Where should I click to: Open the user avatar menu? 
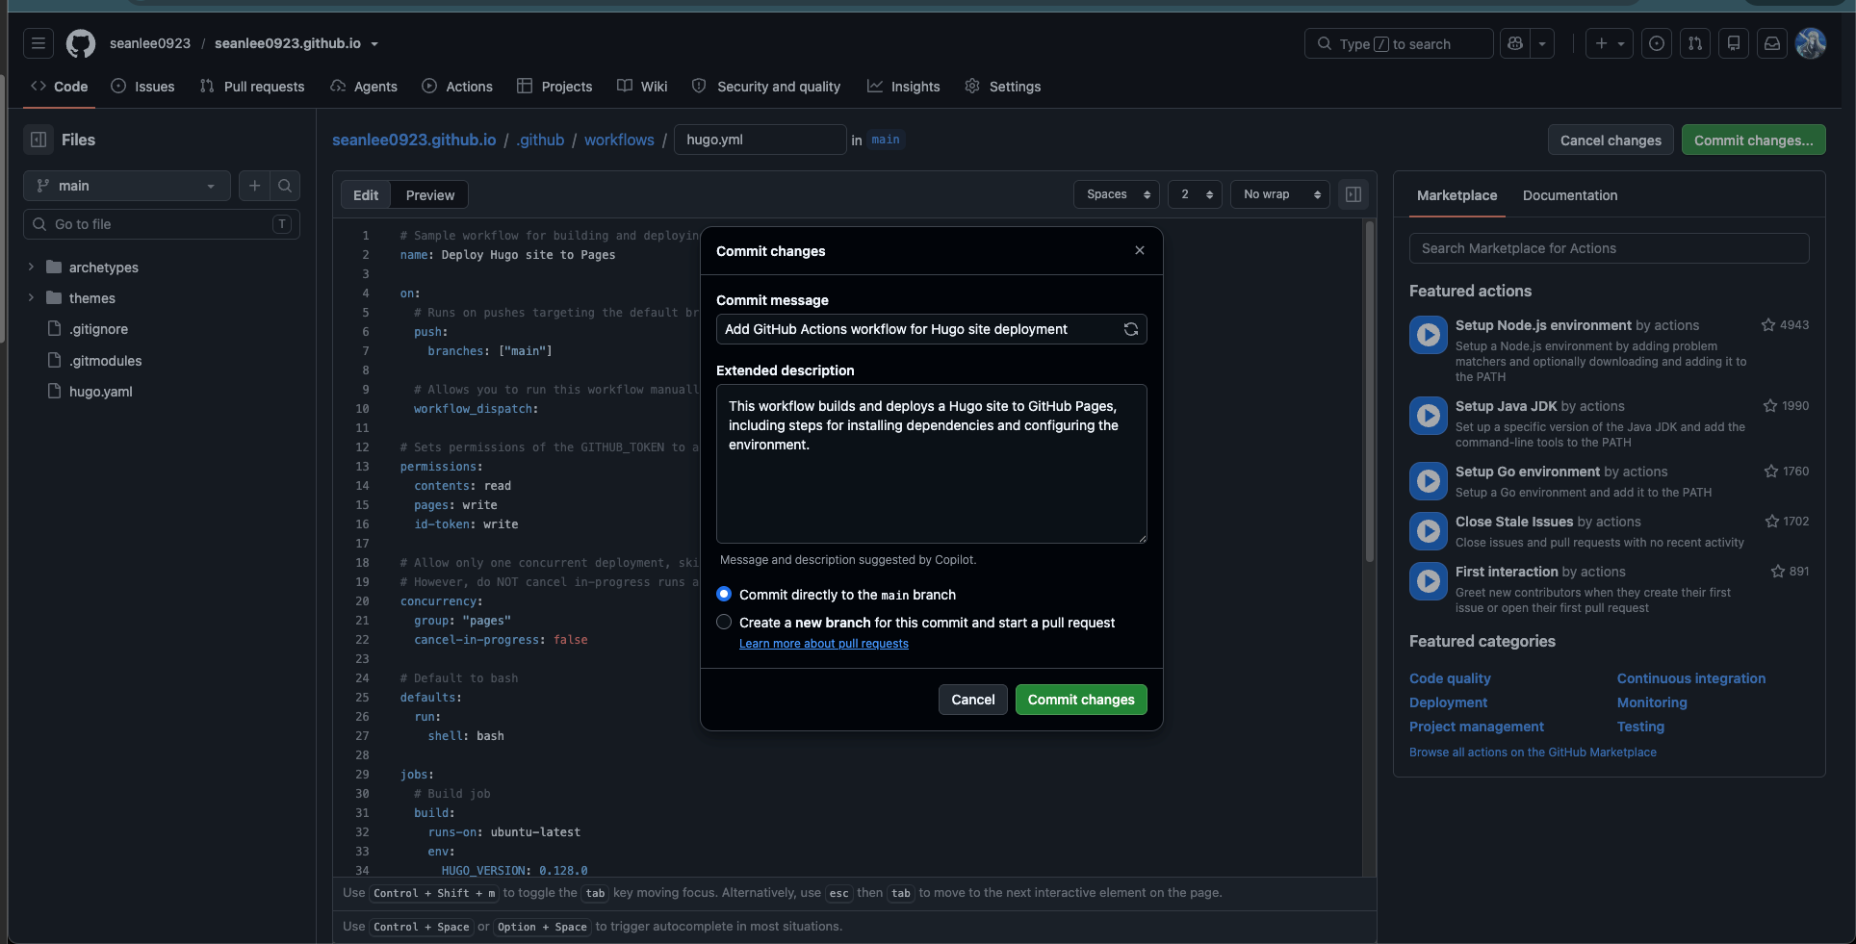pos(1811,43)
